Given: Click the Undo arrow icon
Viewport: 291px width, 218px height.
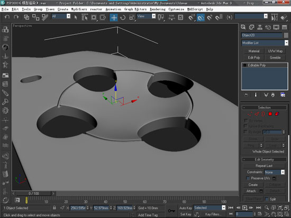Looking at the screenshot, I should (x=7, y=17).
